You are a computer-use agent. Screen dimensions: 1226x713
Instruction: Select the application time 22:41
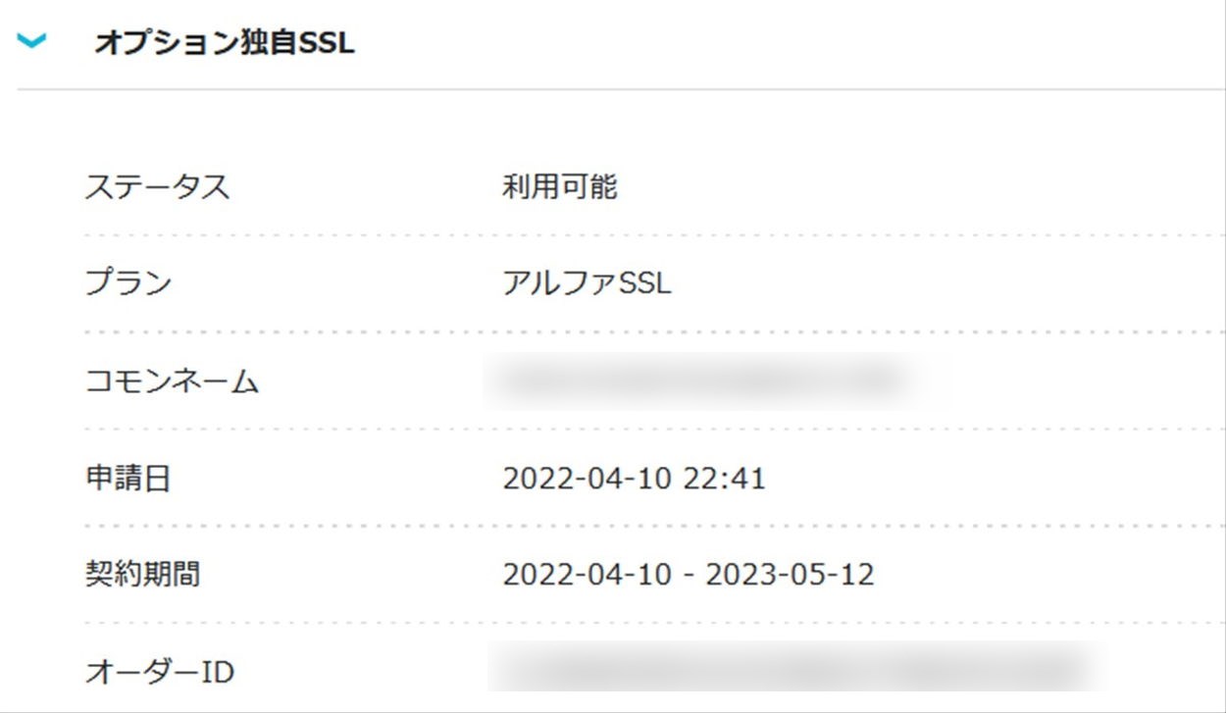coord(727,479)
